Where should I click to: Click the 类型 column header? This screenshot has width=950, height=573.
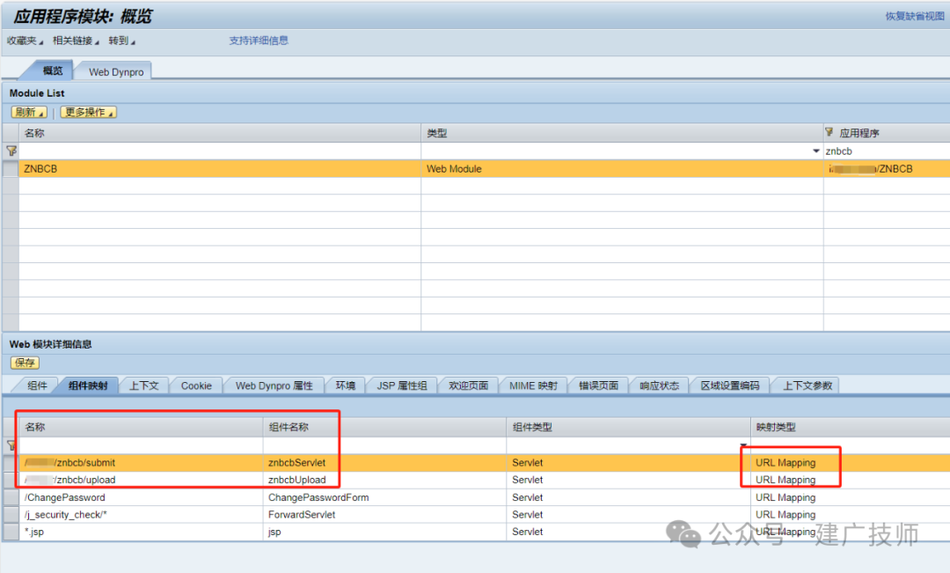(622, 133)
